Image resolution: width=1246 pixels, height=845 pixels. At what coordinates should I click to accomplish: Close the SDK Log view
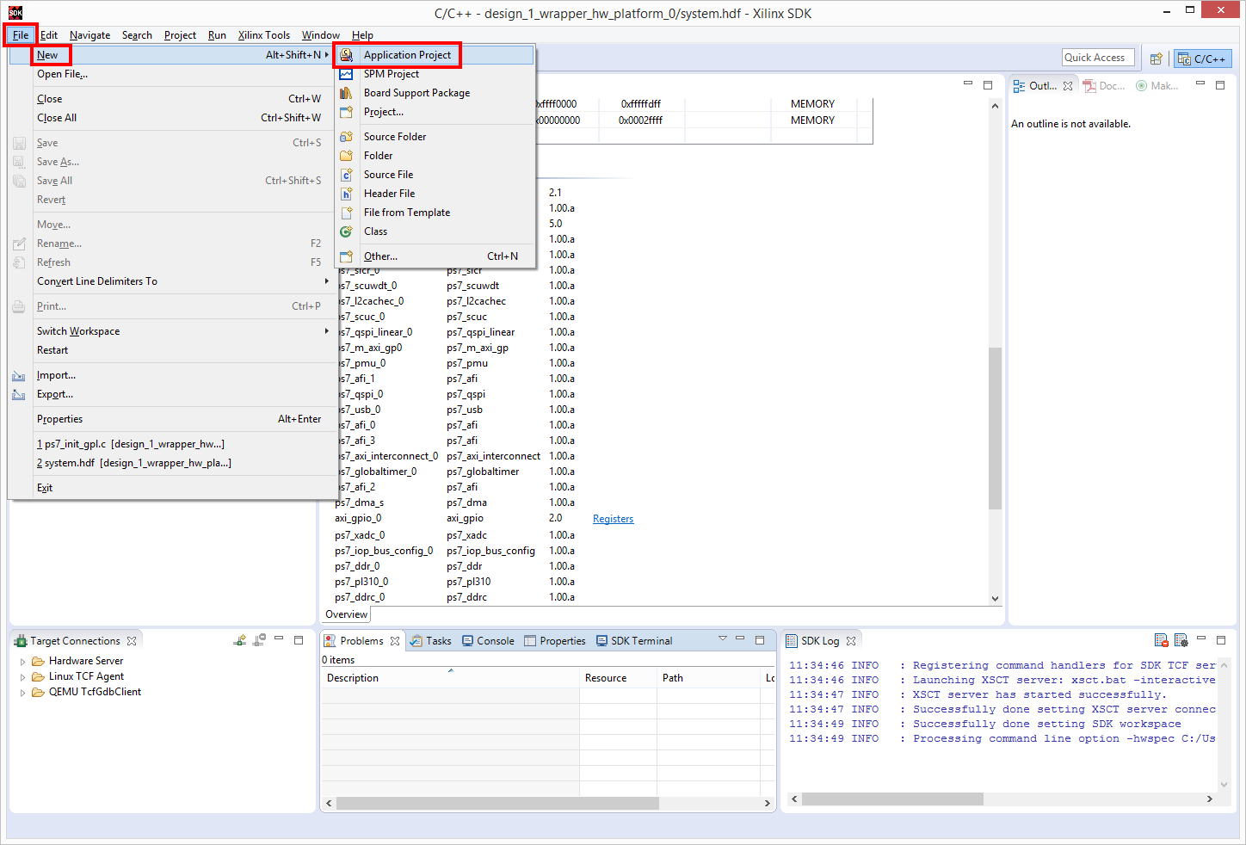[851, 641]
